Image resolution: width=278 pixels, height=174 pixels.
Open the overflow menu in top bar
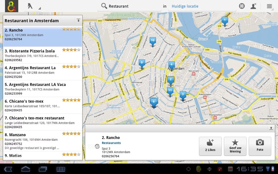[269, 6]
